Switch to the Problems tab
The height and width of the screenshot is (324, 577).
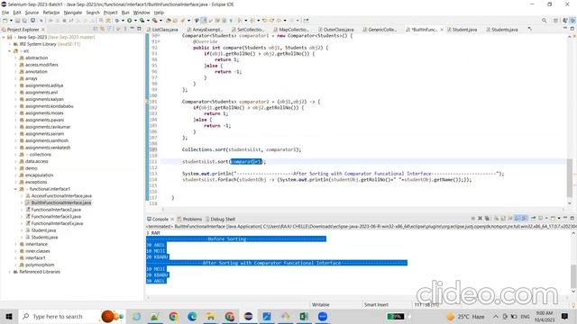pos(189,219)
